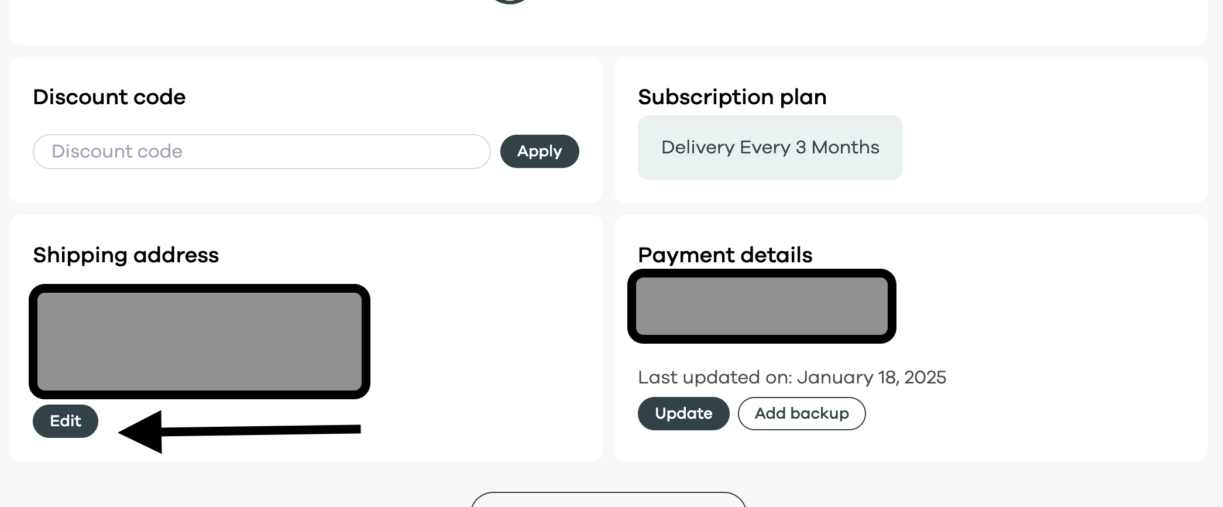Edit the shipping address
Image resolution: width=1223 pixels, height=507 pixels.
tap(66, 421)
